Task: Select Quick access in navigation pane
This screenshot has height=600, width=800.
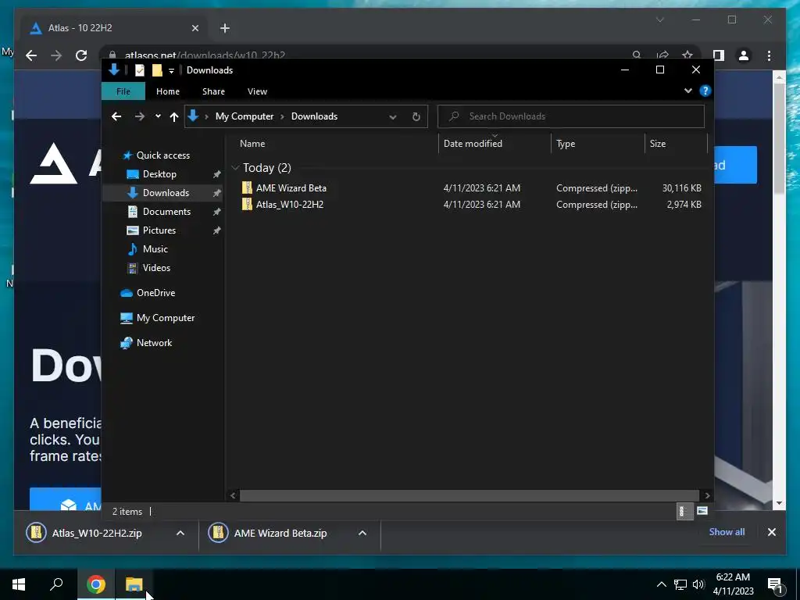Action: click(163, 155)
